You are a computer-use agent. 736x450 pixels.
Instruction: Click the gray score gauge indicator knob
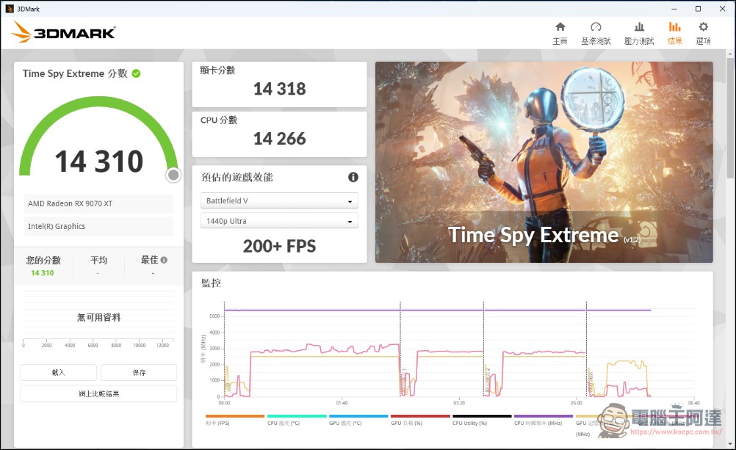173,175
